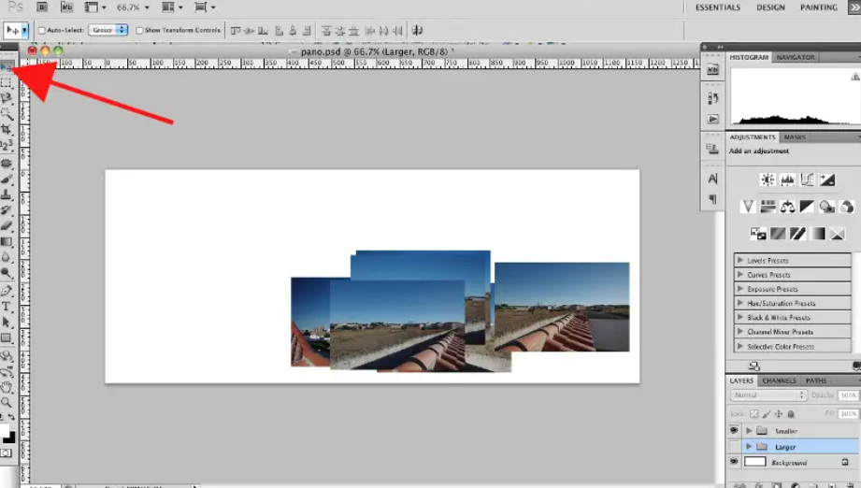This screenshot has height=488, width=861.
Task: Expand the Larger layer group
Action: 749,447
